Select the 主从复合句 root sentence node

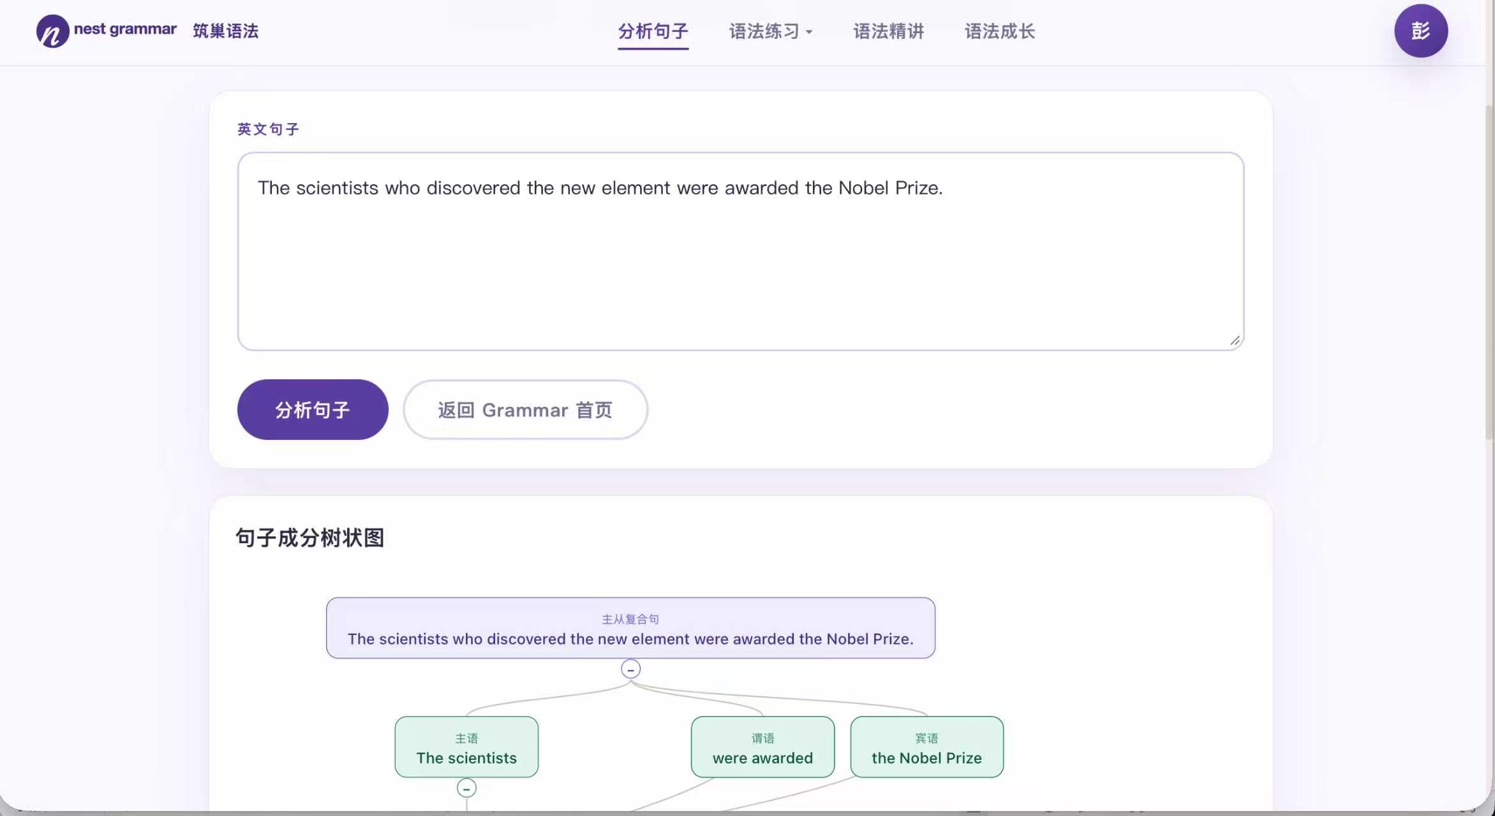pos(630,628)
